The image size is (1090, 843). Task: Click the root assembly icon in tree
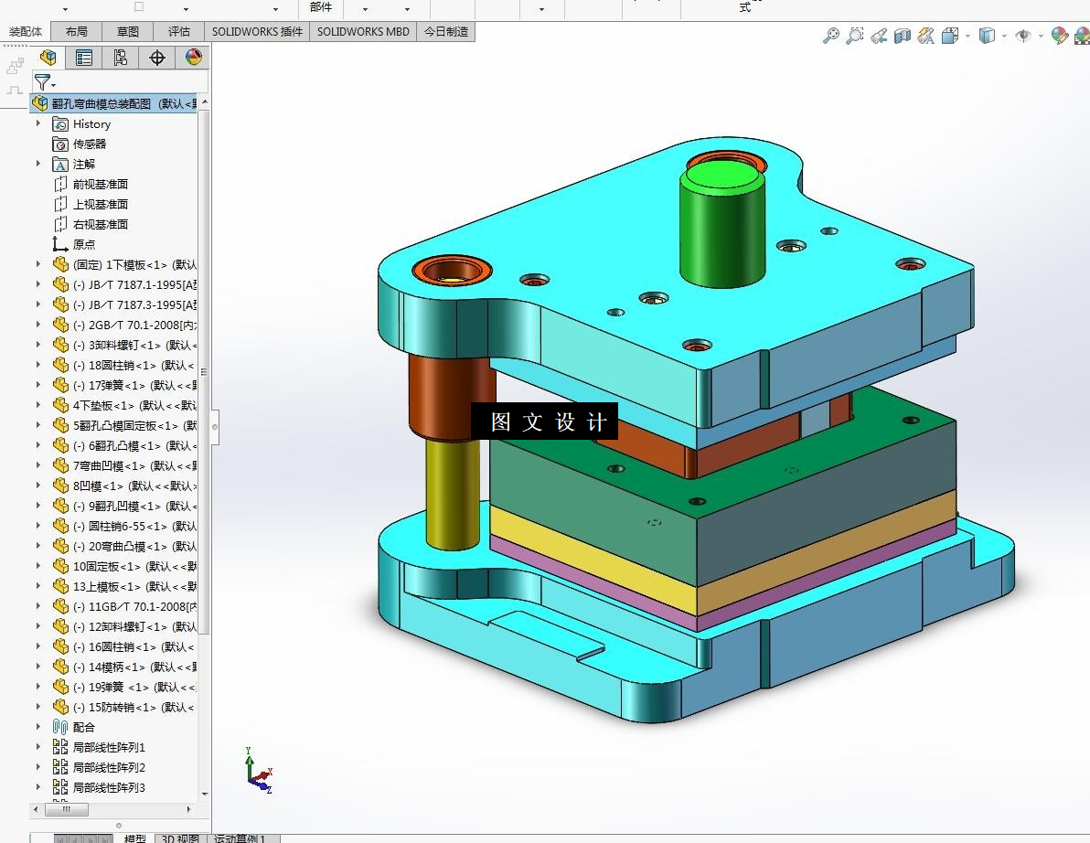click(40, 103)
